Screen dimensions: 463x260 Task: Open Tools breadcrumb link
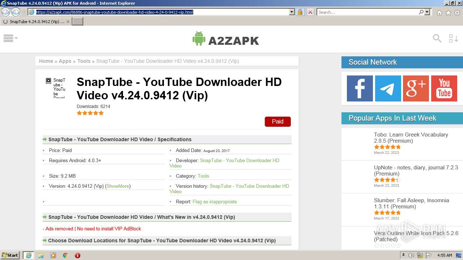coord(84,61)
